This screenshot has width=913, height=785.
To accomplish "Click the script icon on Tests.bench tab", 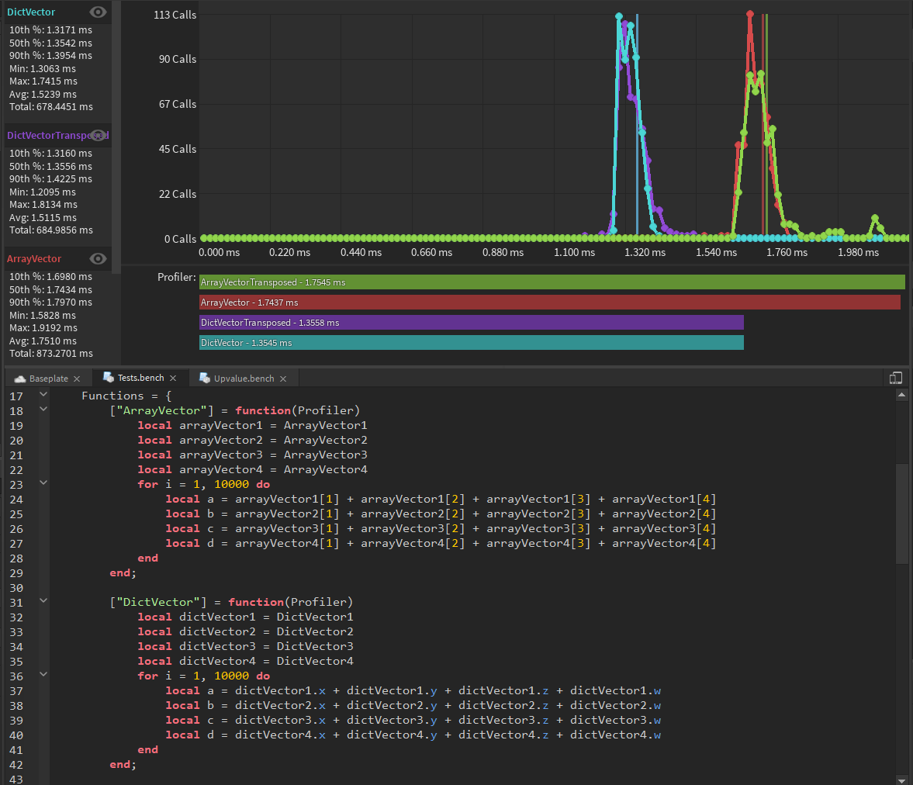I will 108,378.
